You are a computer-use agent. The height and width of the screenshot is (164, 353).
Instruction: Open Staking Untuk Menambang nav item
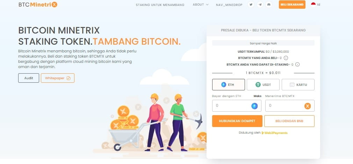click(x=160, y=5)
